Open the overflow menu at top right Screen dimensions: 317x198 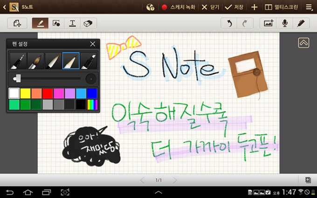click(x=309, y=7)
